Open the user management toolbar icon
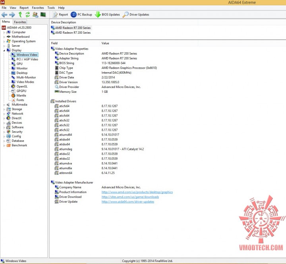This screenshot has width=286, height=264. (35, 15)
